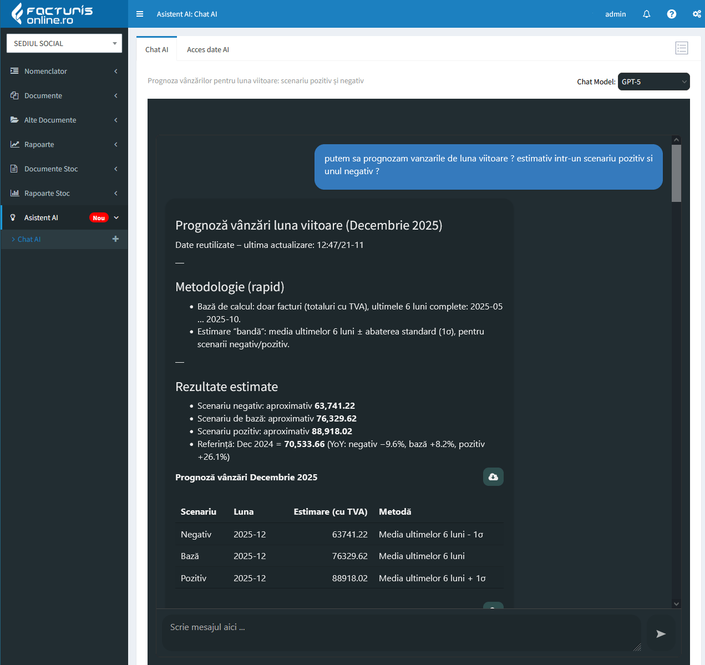Open the Chat Model GPT-5 dropdown
Image resolution: width=705 pixels, height=665 pixels.
pos(653,82)
